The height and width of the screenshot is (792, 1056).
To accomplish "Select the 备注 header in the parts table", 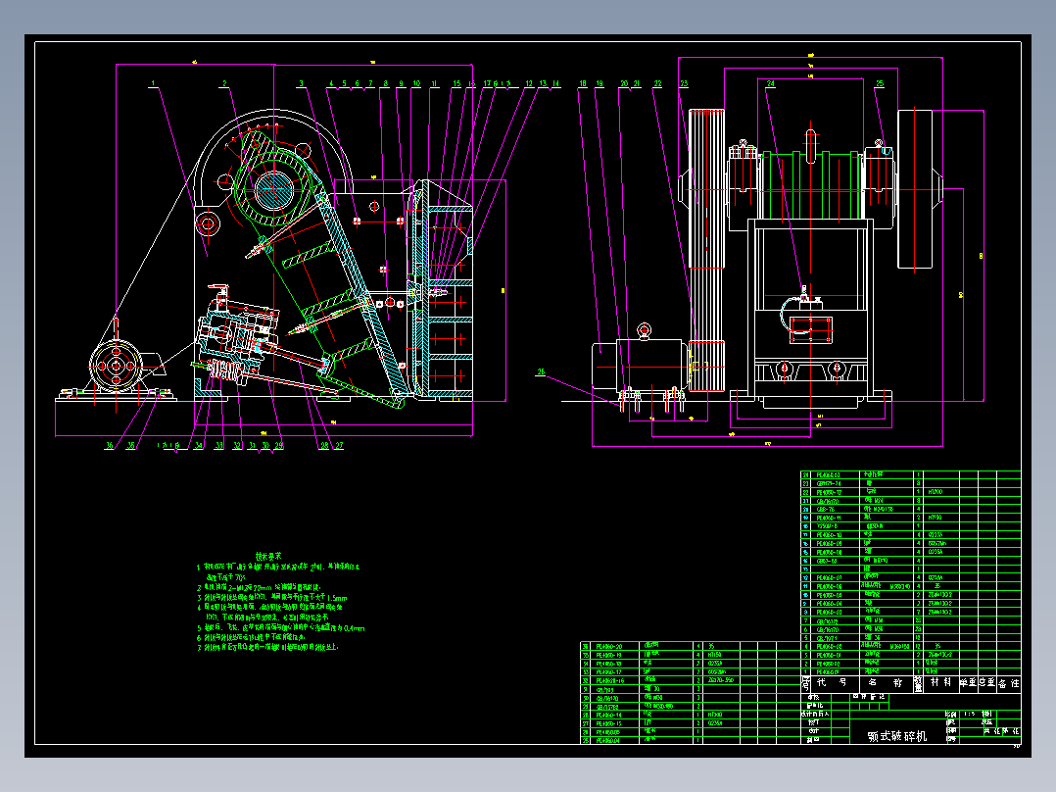I will point(1008,683).
